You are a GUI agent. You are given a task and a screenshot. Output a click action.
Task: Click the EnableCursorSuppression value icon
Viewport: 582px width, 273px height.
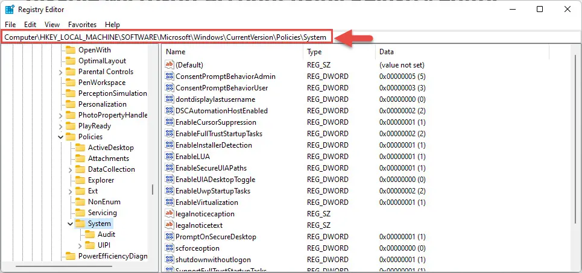169,122
